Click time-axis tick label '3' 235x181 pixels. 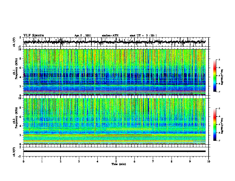[x=79, y=161]
